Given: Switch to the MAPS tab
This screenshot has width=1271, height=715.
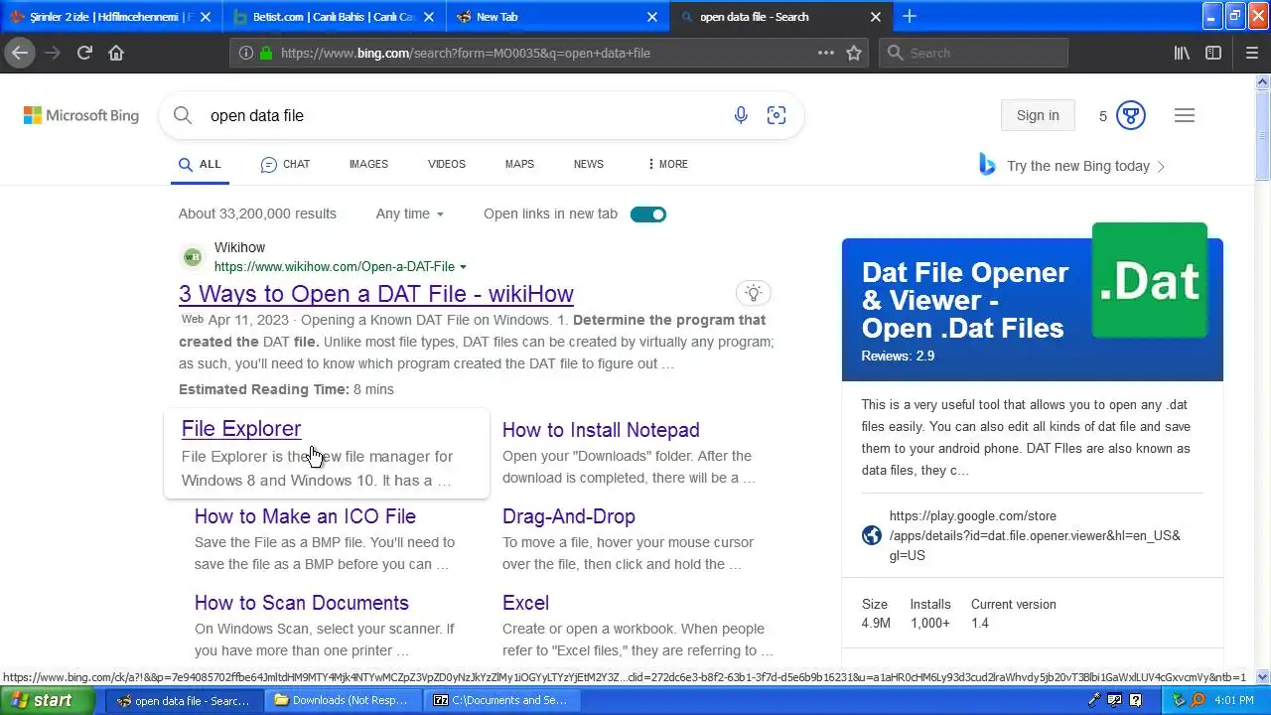Looking at the screenshot, I should click(519, 164).
